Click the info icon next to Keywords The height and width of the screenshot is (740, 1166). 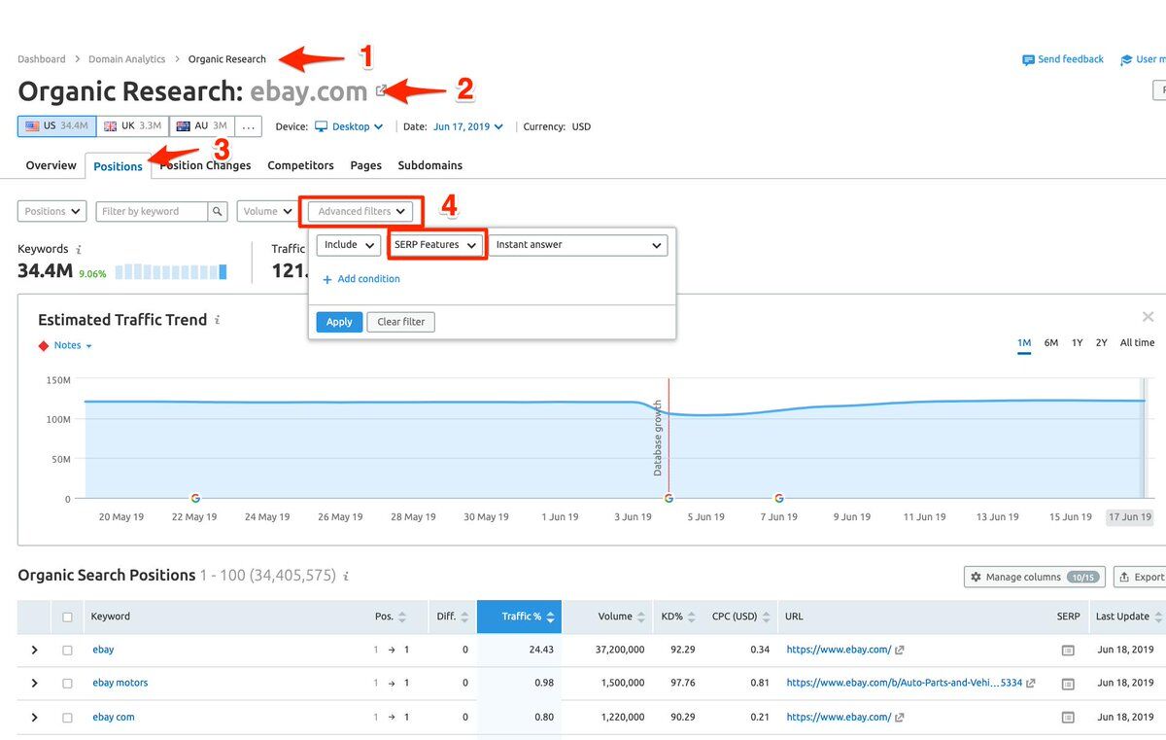[79, 249]
